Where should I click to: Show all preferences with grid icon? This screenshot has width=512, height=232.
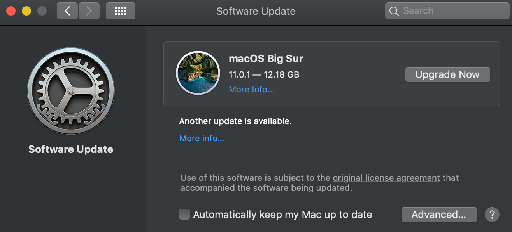click(x=121, y=11)
